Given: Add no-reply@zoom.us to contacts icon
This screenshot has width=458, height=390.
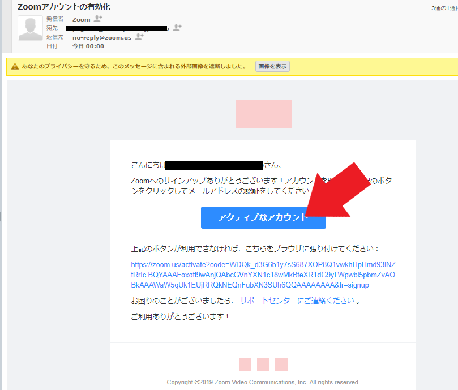Looking at the screenshot, I should (x=139, y=37).
